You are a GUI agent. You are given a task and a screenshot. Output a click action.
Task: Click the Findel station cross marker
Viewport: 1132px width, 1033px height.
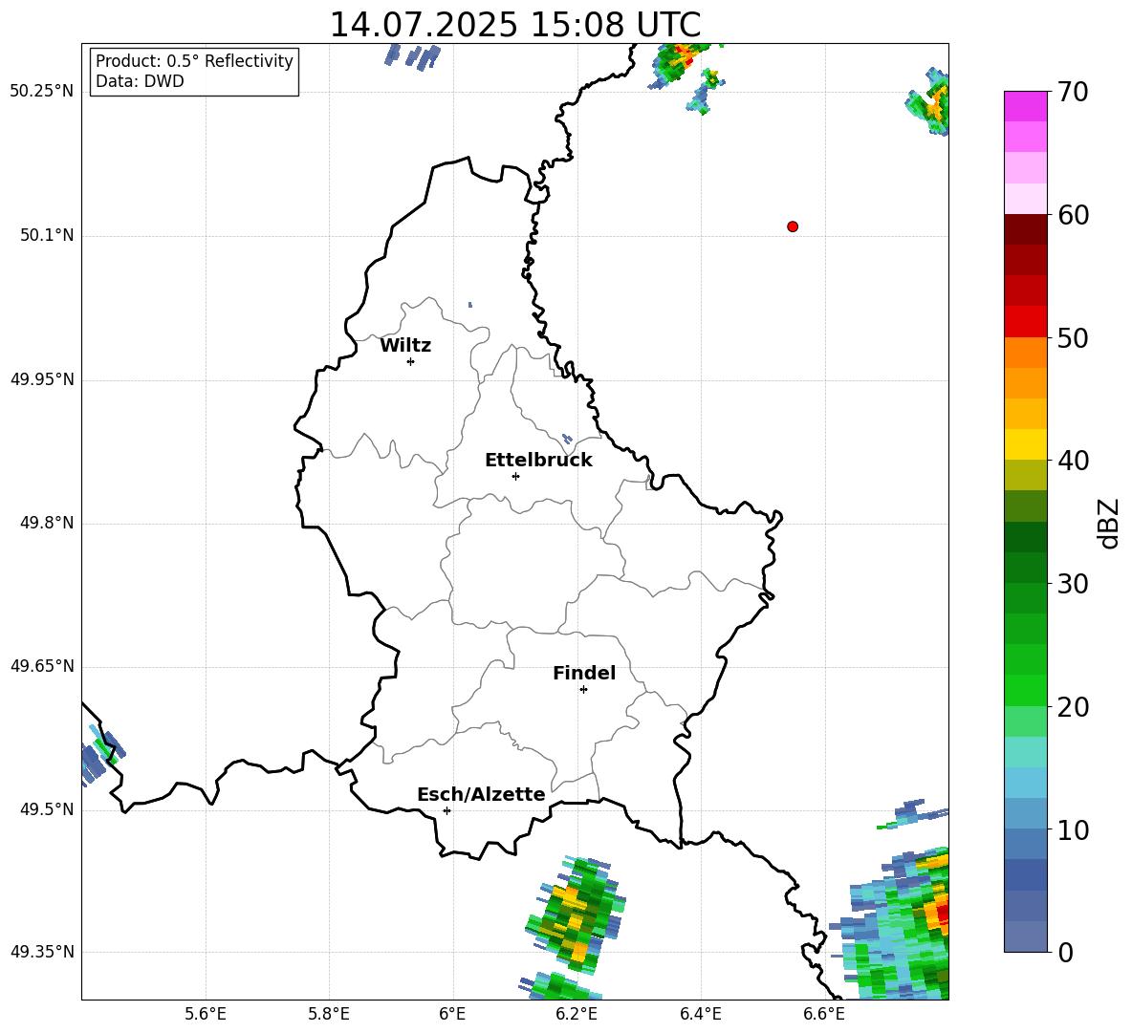click(x=583, y=690)
